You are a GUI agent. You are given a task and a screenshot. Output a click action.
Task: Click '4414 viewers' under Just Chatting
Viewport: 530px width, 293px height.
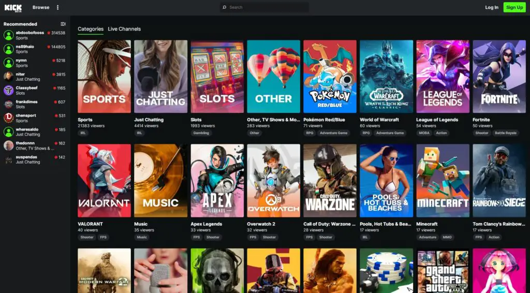pyautogui.click(x=146, y=126)
